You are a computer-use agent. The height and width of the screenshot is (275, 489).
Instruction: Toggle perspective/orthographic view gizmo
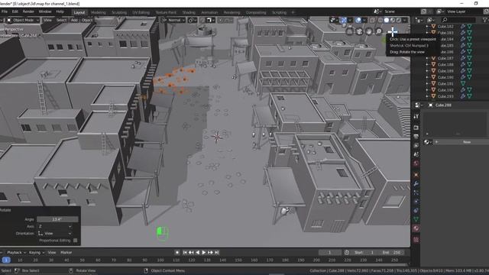coord(350,31)
